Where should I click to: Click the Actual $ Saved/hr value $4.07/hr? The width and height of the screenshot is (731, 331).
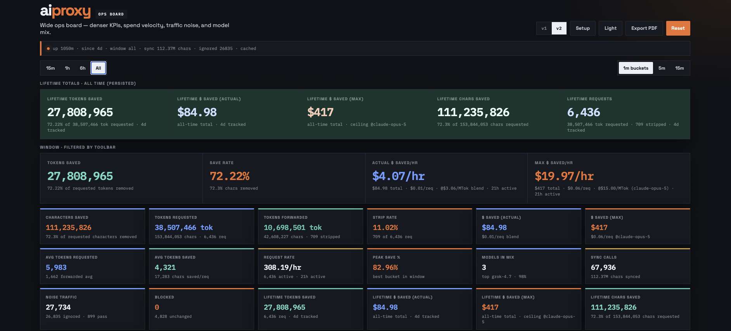pos(398,176)
